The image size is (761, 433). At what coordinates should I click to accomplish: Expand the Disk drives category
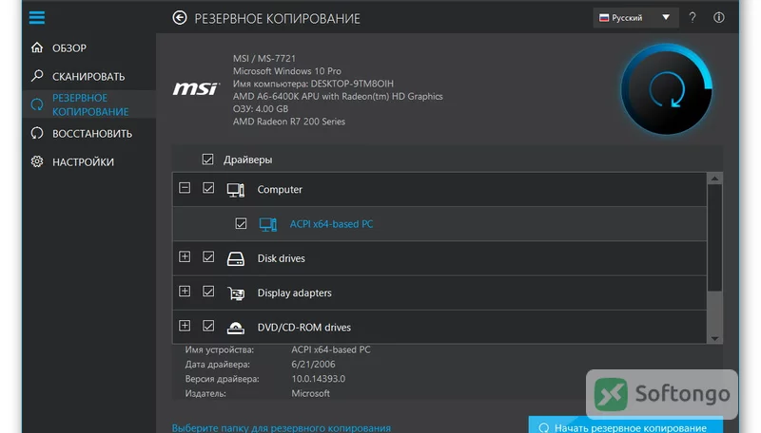(185, 256)
